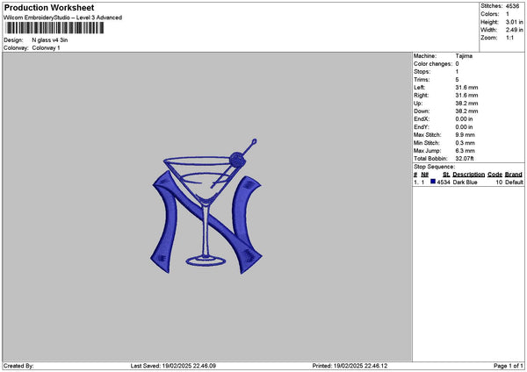The width and height of the screenshot is (527, 372).
Task: Click the Page 1 of 1 footer
Action: pyautogui.click(x=509, y=366)
